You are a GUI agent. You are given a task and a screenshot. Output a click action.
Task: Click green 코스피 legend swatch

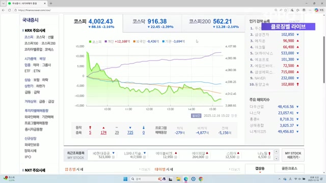(90, 42)
